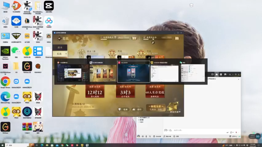Switch to the game emulator thumbnail
This screenshot has height=147, width=262.
(103, 72)
